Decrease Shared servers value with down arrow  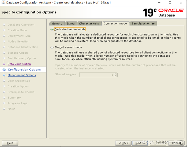(x=116, y=76)
